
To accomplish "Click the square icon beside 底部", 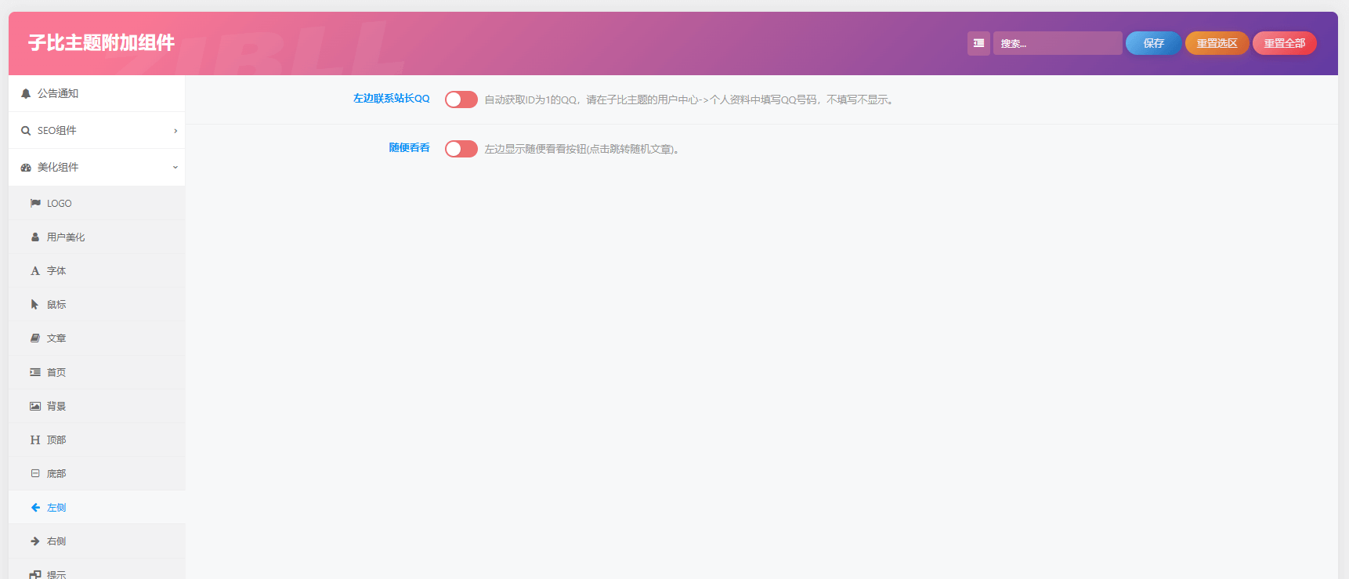I will [35, 473].
